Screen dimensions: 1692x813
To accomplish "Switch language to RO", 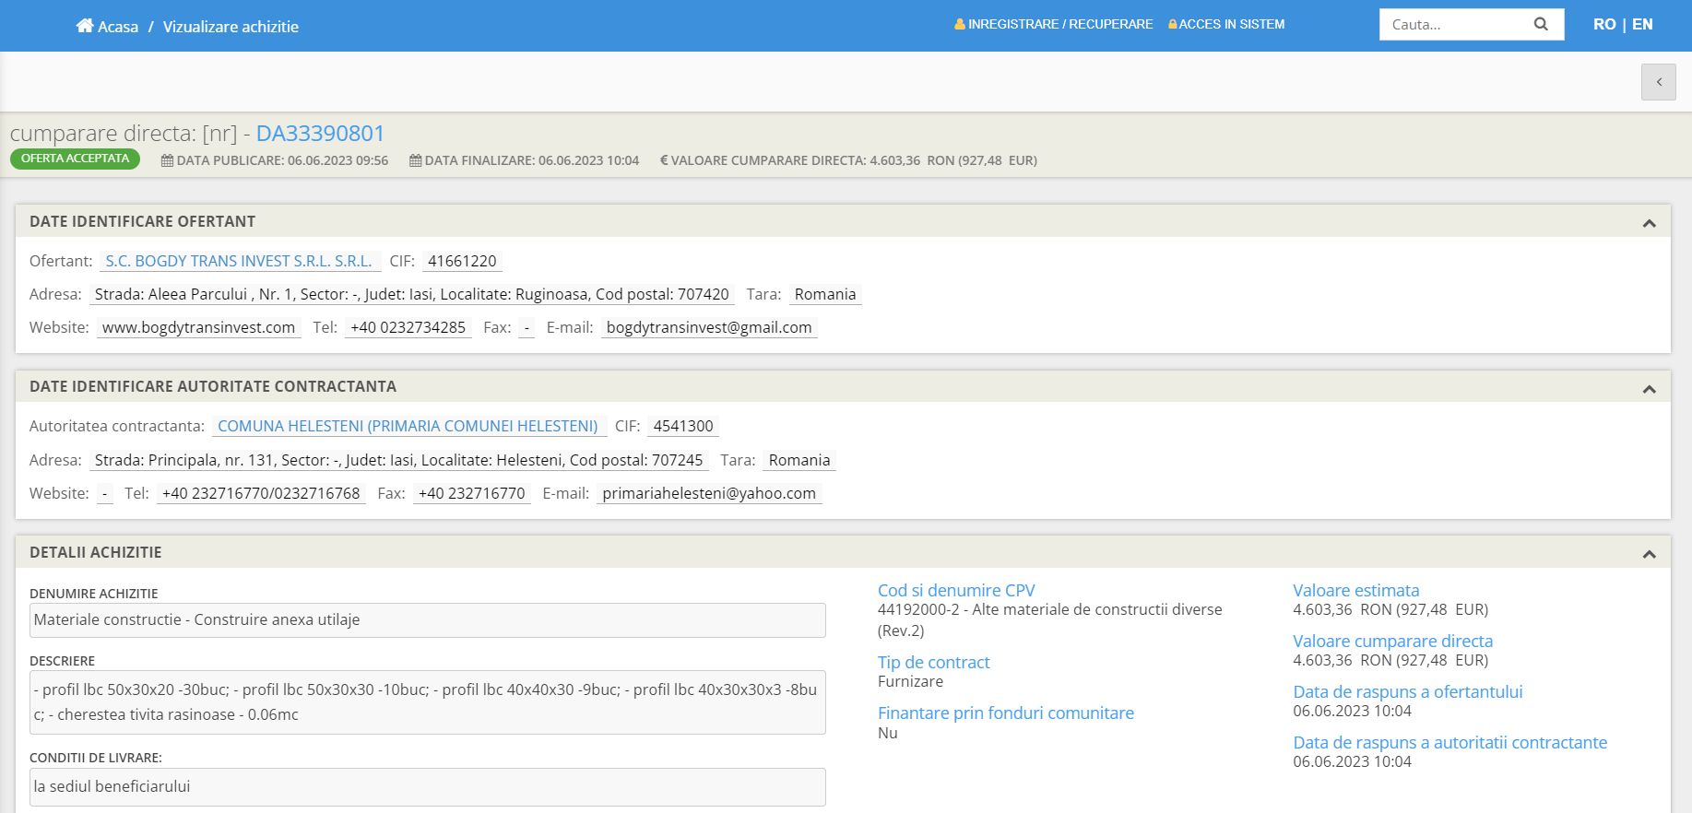I will tap(1604, 24).
